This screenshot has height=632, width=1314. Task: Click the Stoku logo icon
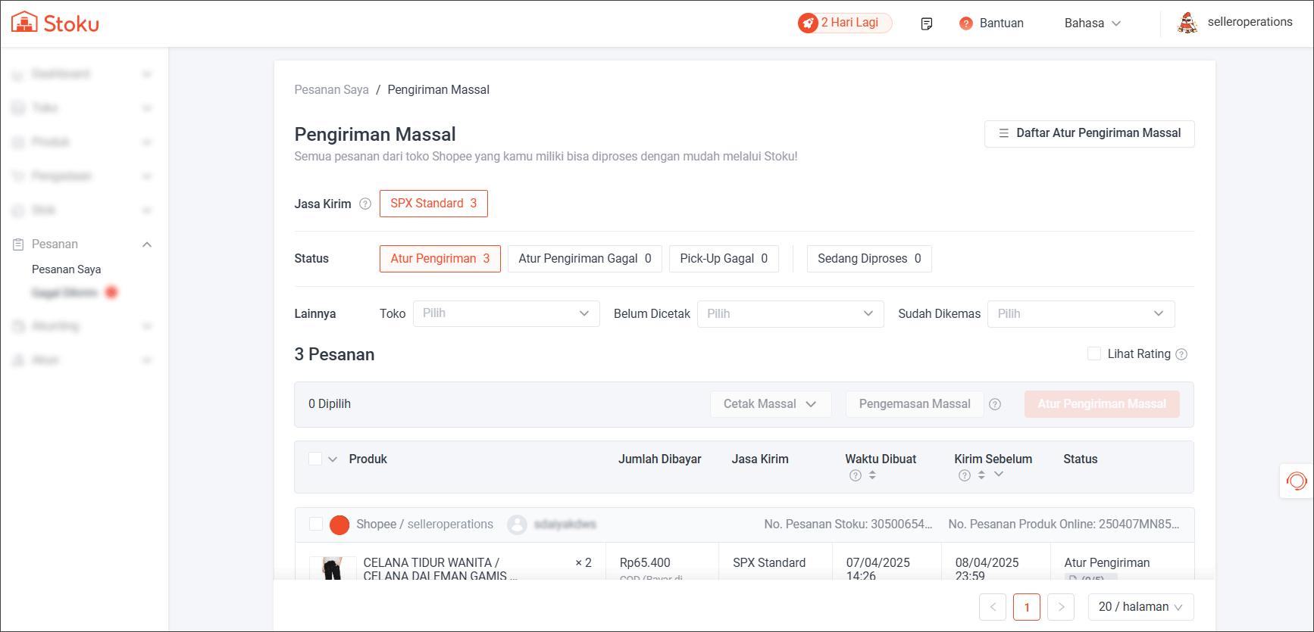24,23
